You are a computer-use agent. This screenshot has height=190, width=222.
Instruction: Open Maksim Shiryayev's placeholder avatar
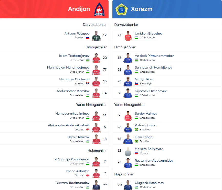(x=128, y=151)
